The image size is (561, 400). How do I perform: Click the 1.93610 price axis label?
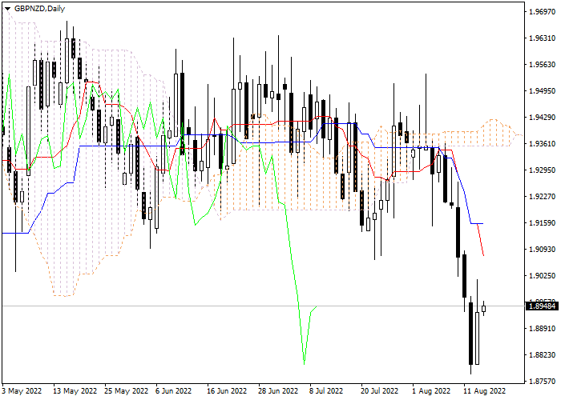point(542,143)
